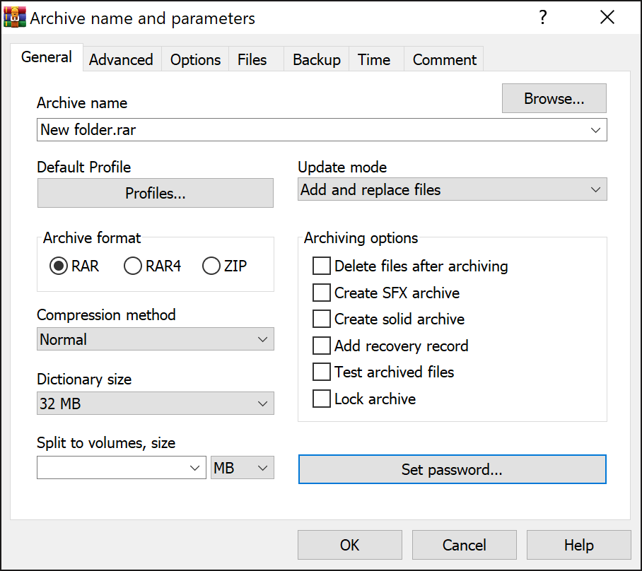This screenshot has height=571, width=642.
Task: Open the Profiles... menu button
Action: 155,193
